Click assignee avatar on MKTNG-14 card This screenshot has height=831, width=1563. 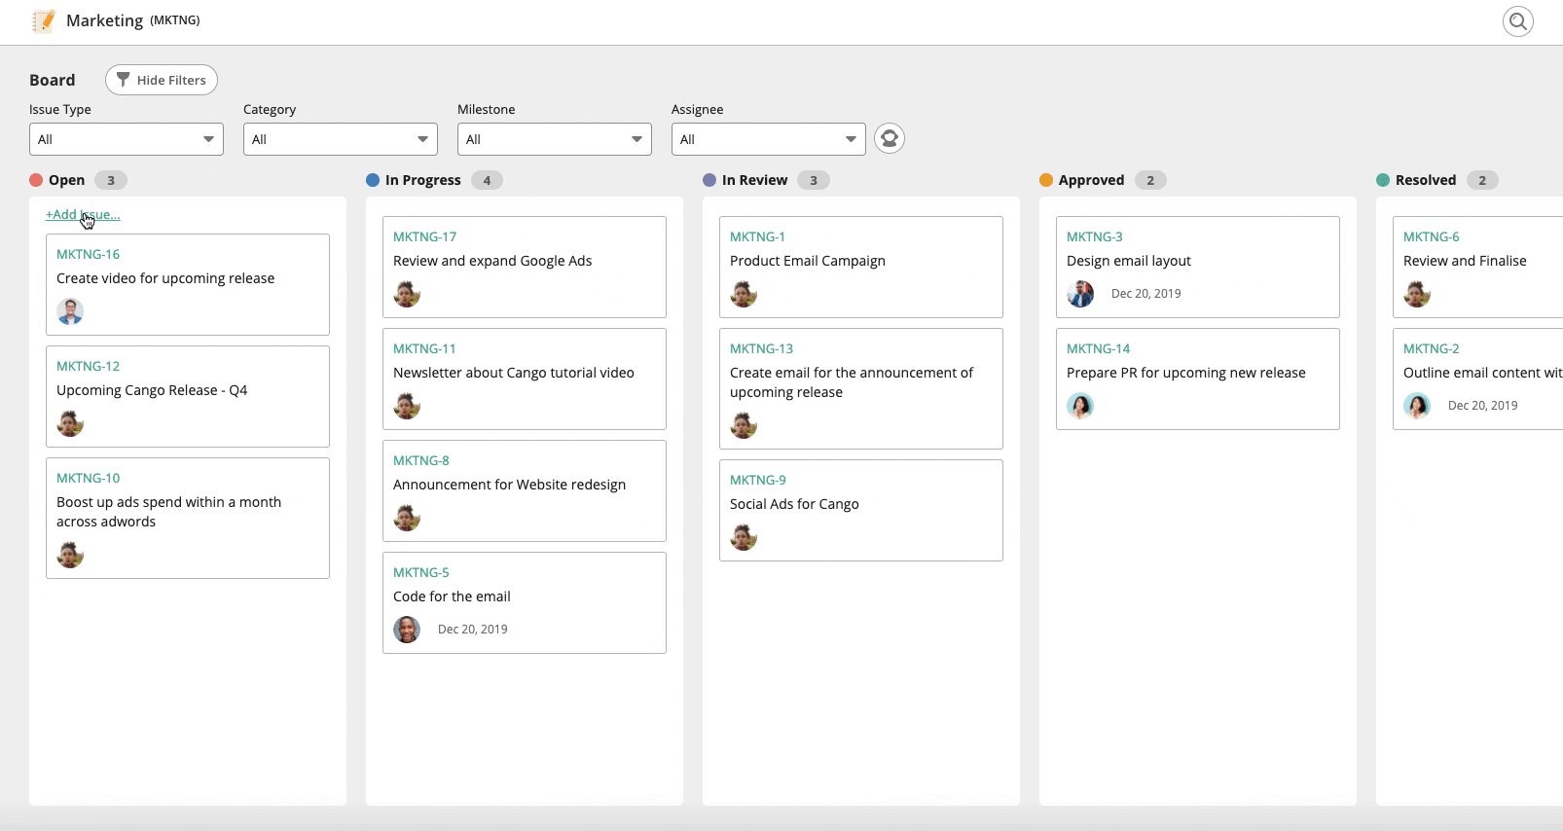(1080, 406)
